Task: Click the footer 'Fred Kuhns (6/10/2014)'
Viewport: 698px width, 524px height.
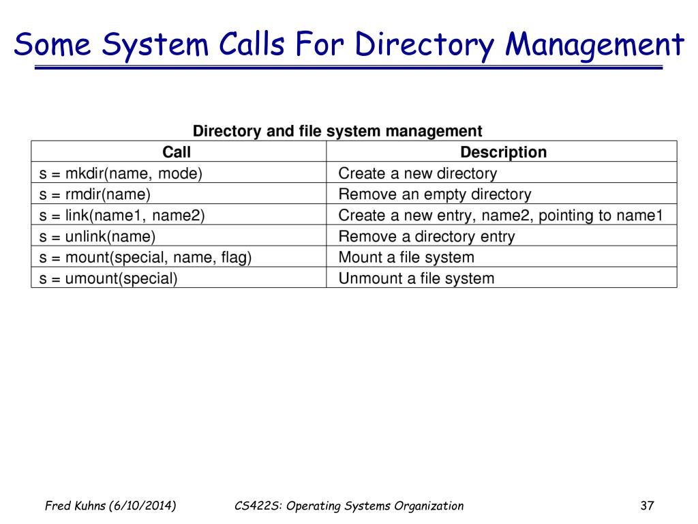Action: (110, 506)
